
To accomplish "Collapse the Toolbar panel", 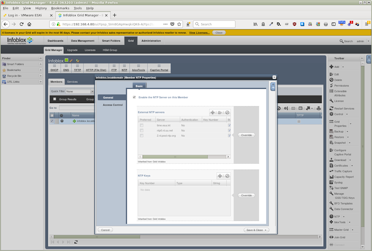I will 362,58.
